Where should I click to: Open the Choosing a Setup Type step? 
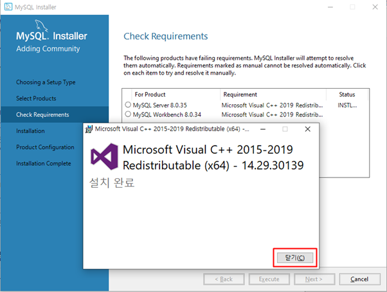point(46,82)
